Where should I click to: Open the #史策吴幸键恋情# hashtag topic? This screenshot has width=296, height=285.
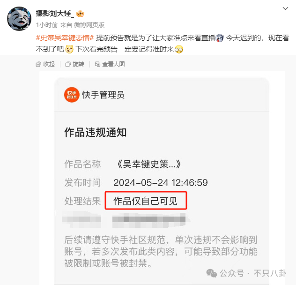click(x=65, y=38)
